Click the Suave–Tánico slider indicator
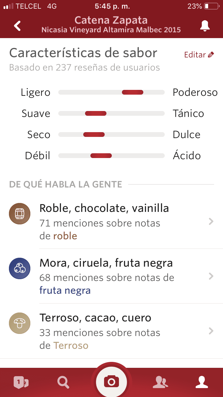 (x=96, y=113)
